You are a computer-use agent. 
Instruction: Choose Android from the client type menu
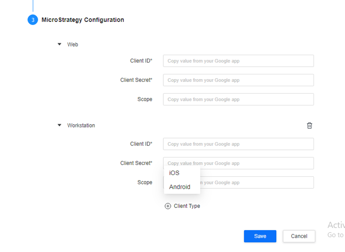tap(180, 187)
